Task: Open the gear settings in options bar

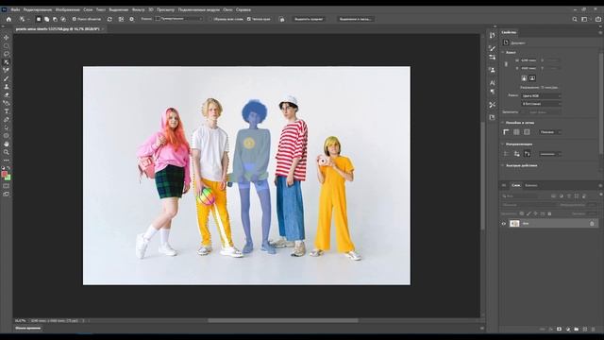Action: click(132, 19)
